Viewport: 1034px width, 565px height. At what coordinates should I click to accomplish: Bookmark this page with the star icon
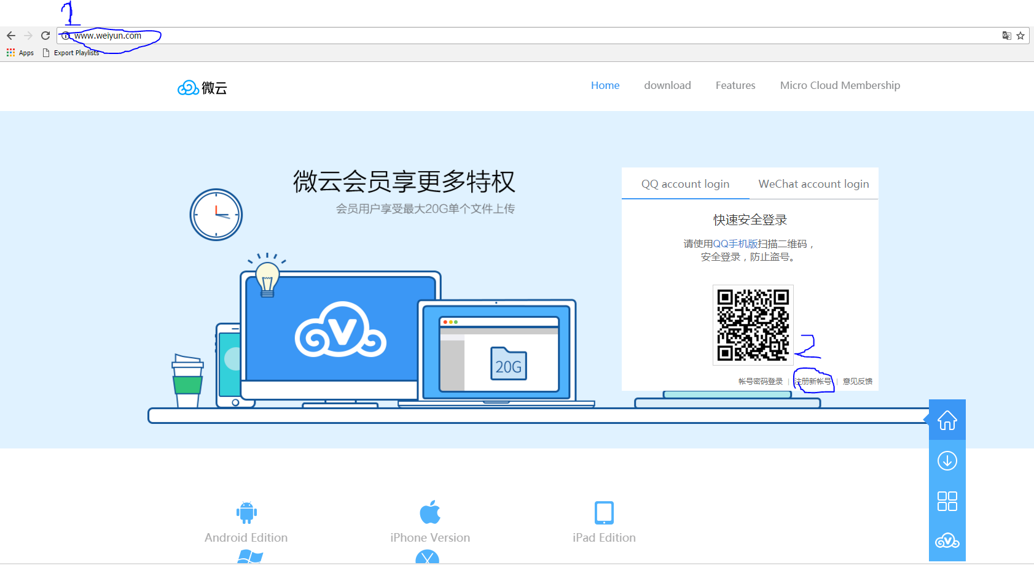(x=1020, y=36)
